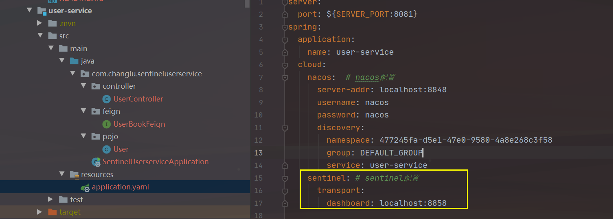Click the sentineluserservice package icon
Image resolution: width=613 pixels, height=219 pixels.
coord(85,74)
